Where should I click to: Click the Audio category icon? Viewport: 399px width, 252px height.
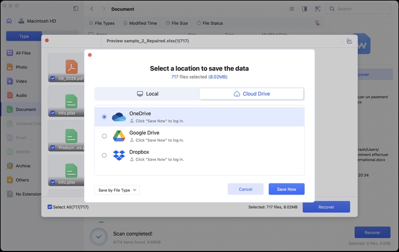tap(10, 95)
